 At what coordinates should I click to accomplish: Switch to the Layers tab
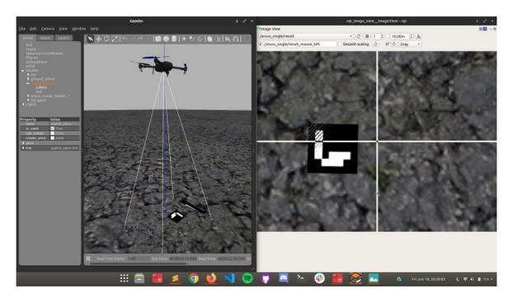63,38
